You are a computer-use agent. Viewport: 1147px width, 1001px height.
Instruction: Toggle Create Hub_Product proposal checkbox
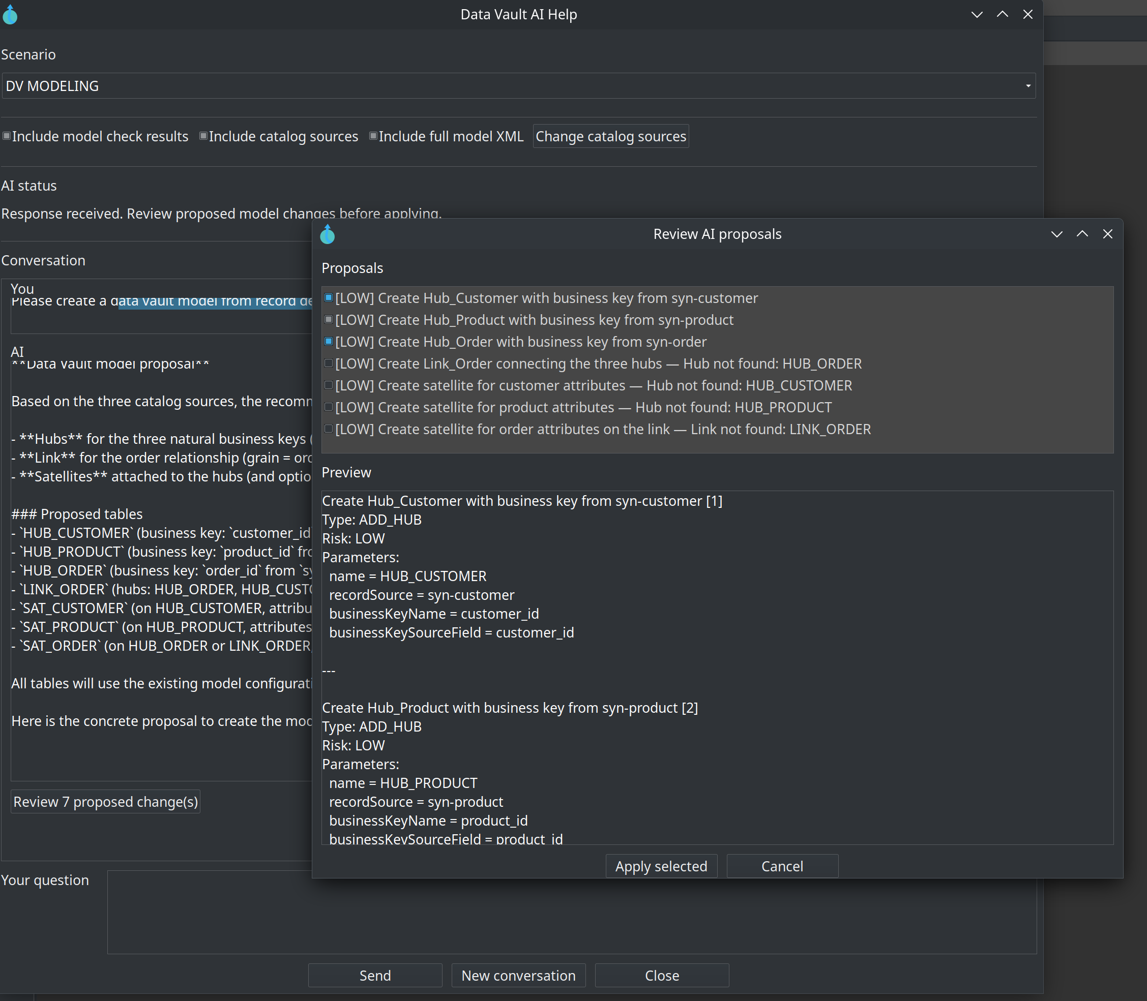[x=329, y=319]
